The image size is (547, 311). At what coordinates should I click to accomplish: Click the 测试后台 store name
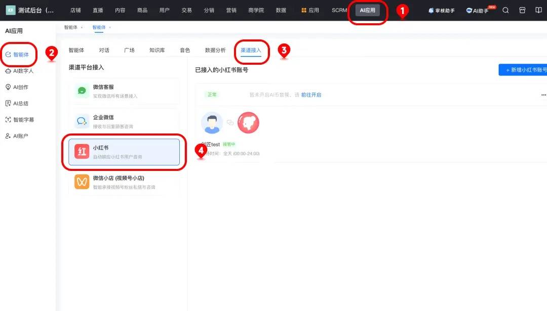[36, 11]
